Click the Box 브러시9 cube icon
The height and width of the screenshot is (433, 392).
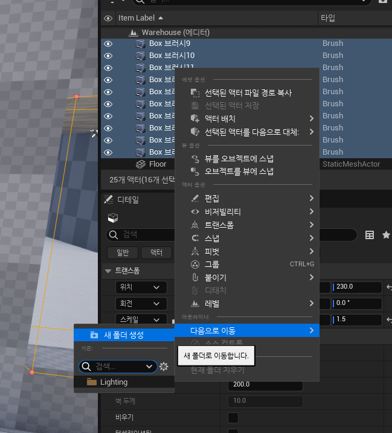(x=141, y=43)
